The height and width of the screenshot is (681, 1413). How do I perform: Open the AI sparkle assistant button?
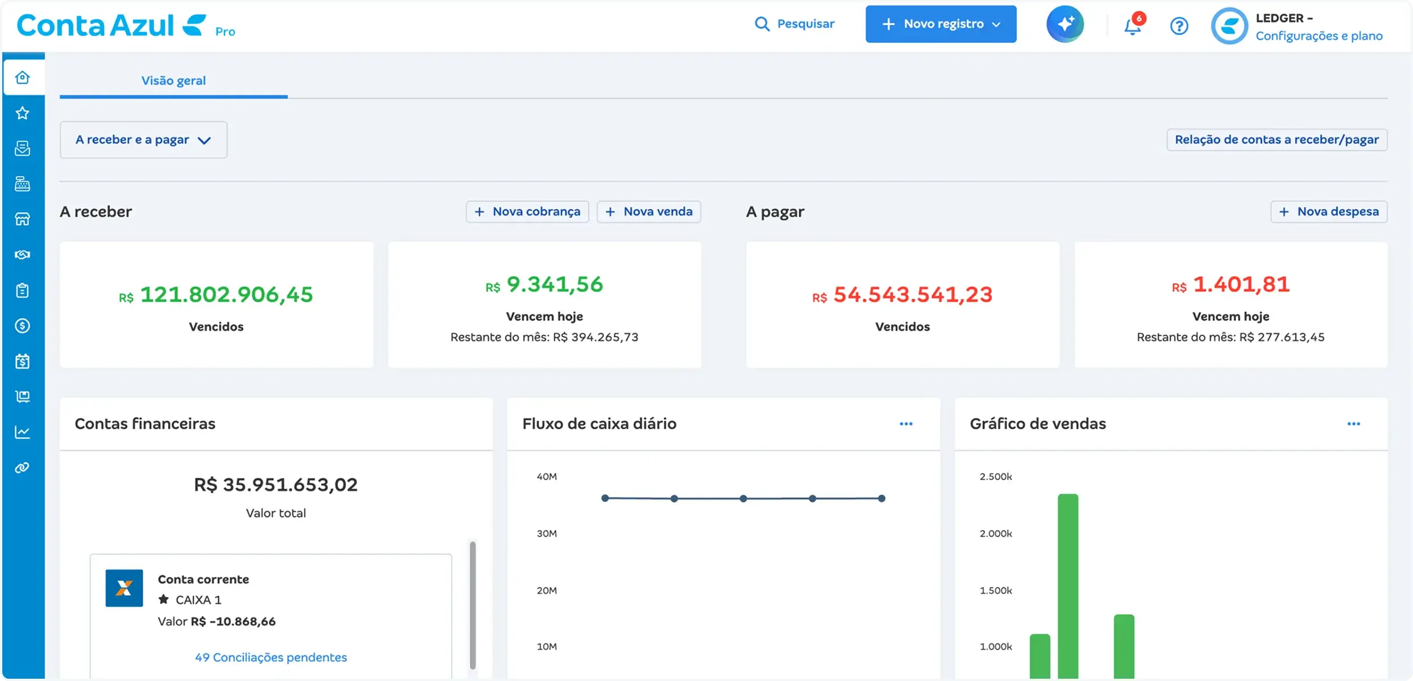click(x=1065, y=24)
